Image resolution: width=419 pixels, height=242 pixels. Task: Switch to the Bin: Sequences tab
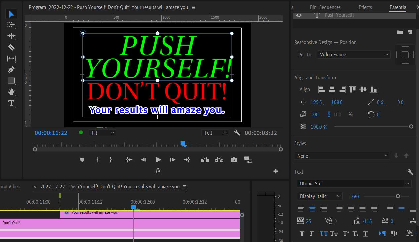click(325, 7)
